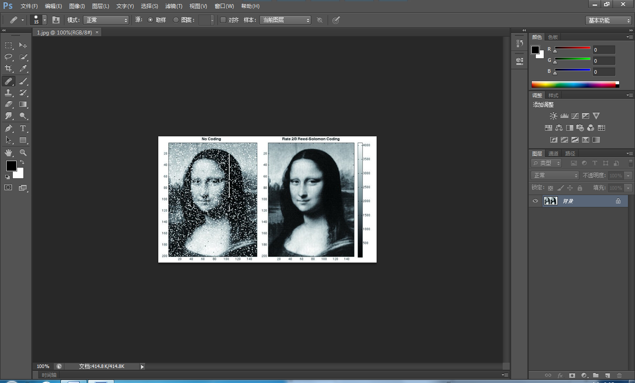
Task: Open the 不透明度 opacity slider arrow
Action: (628, 175)
